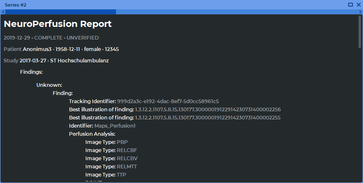
Task: Select patient name Anonimus3
Action: (x=38, y=49)
